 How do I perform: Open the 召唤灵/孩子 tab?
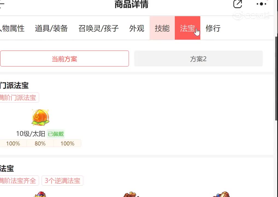point(99,28)
